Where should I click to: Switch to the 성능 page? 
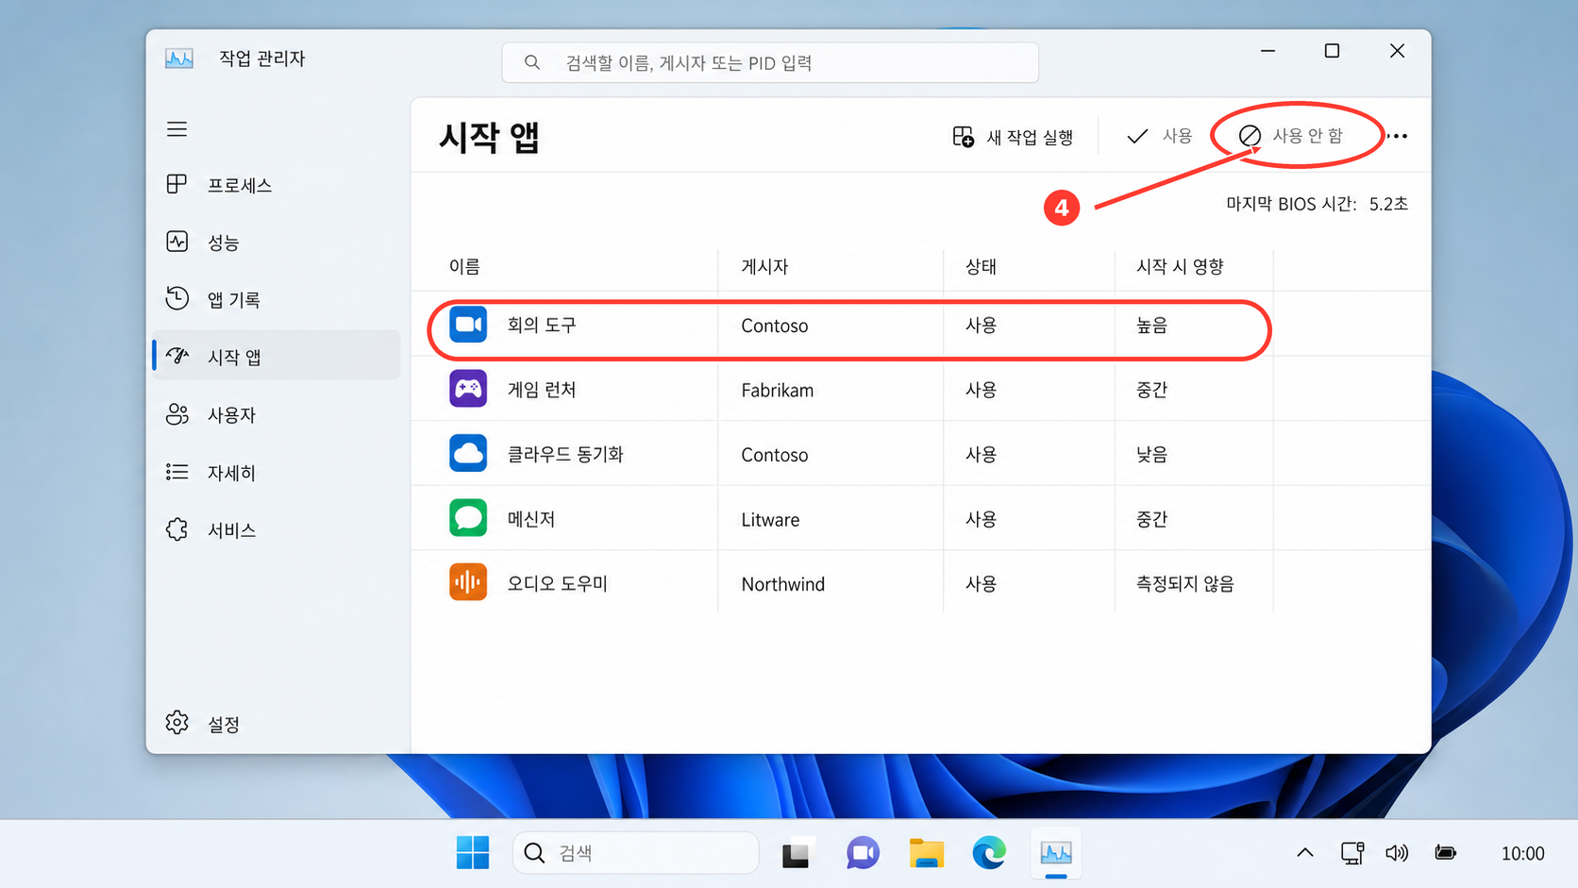276,243
